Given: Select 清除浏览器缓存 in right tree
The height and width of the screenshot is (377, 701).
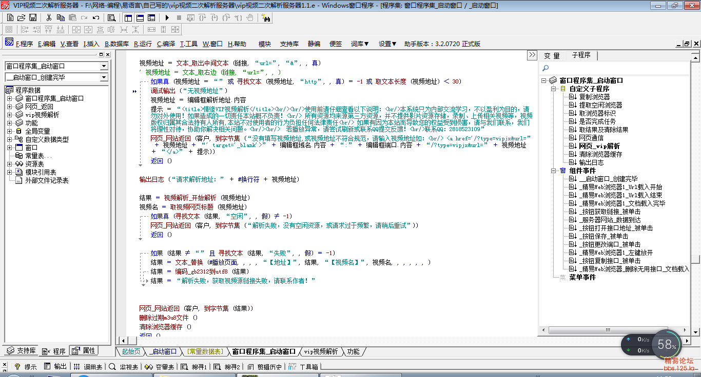Looking at the screenshot, I should click(600, 154).
